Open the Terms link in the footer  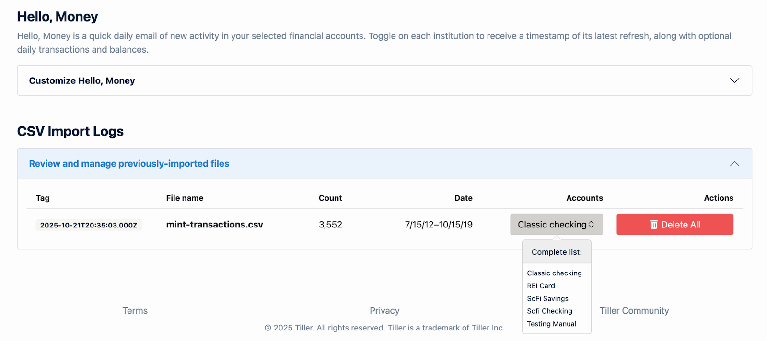click(x=135, y=311)
